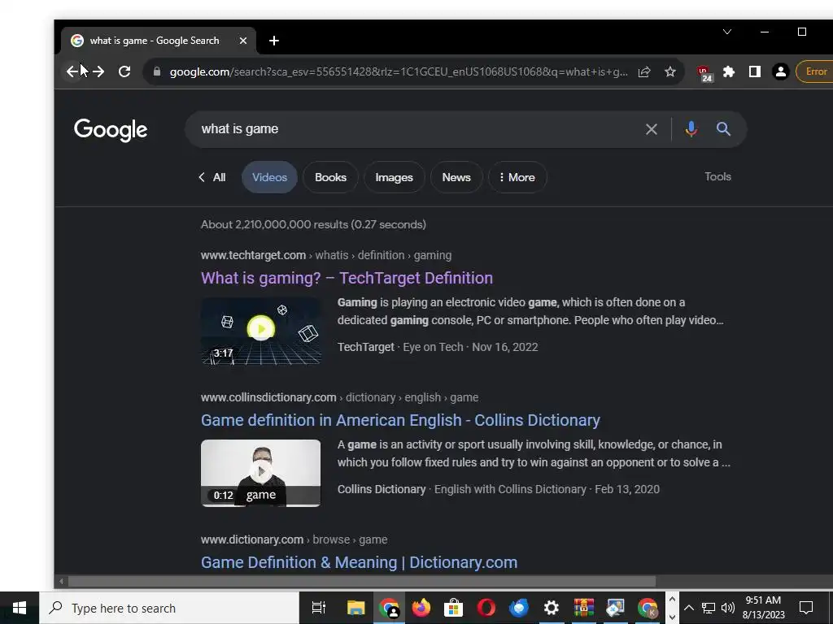Image resolution: width=833 pixels, height=624 pixels.
Task: Bookmark this tab with the star icon
Action: click(x=670, y=71)
